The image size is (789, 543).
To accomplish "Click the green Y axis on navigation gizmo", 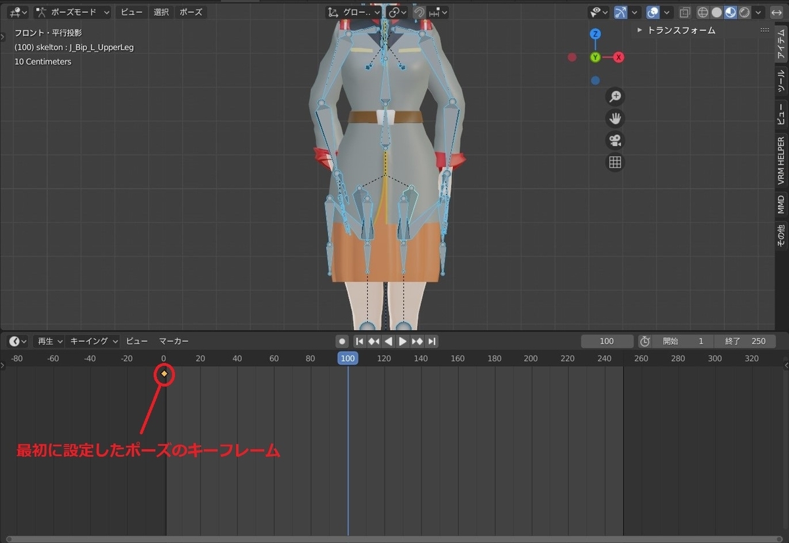I will click(595, 57).
